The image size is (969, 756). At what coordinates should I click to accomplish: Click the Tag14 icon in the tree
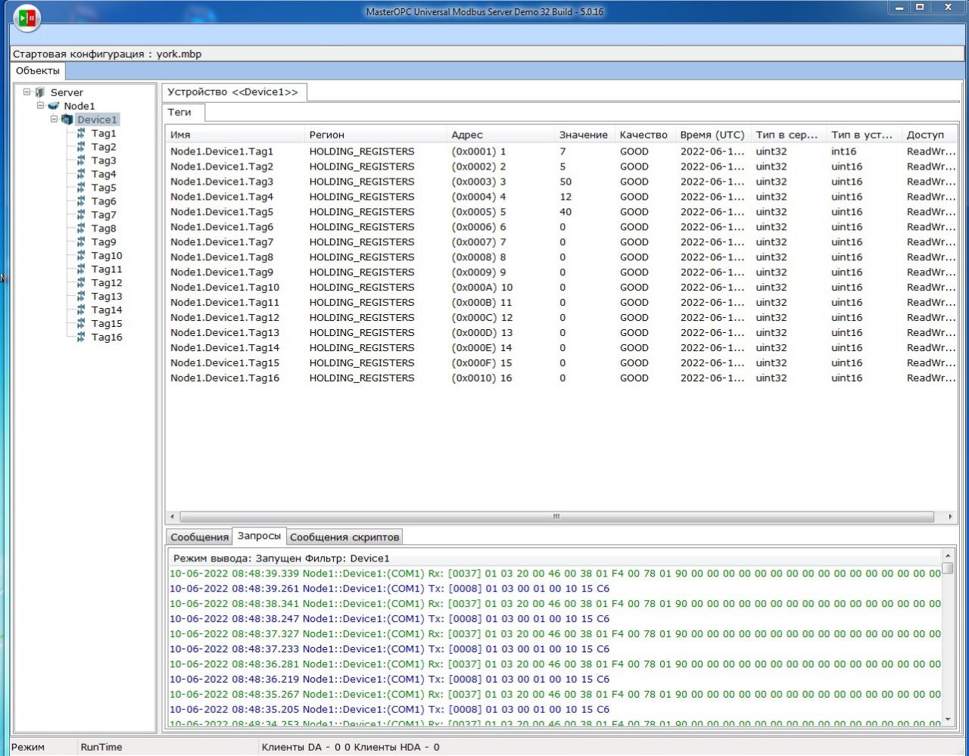point(81,310)
